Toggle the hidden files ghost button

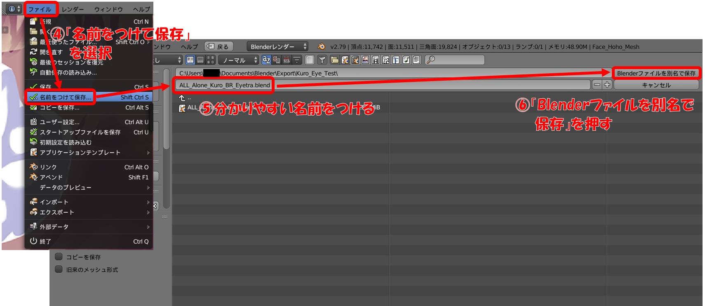click(310, 60)
